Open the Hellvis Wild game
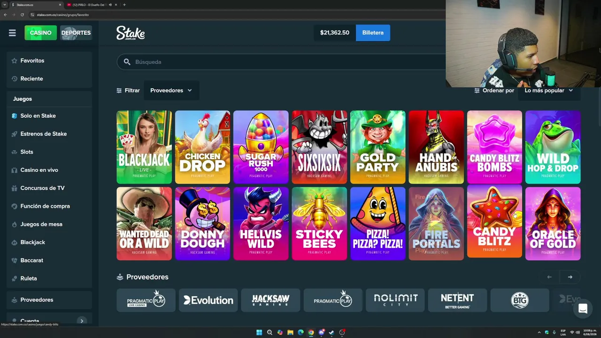 point(261,223)
